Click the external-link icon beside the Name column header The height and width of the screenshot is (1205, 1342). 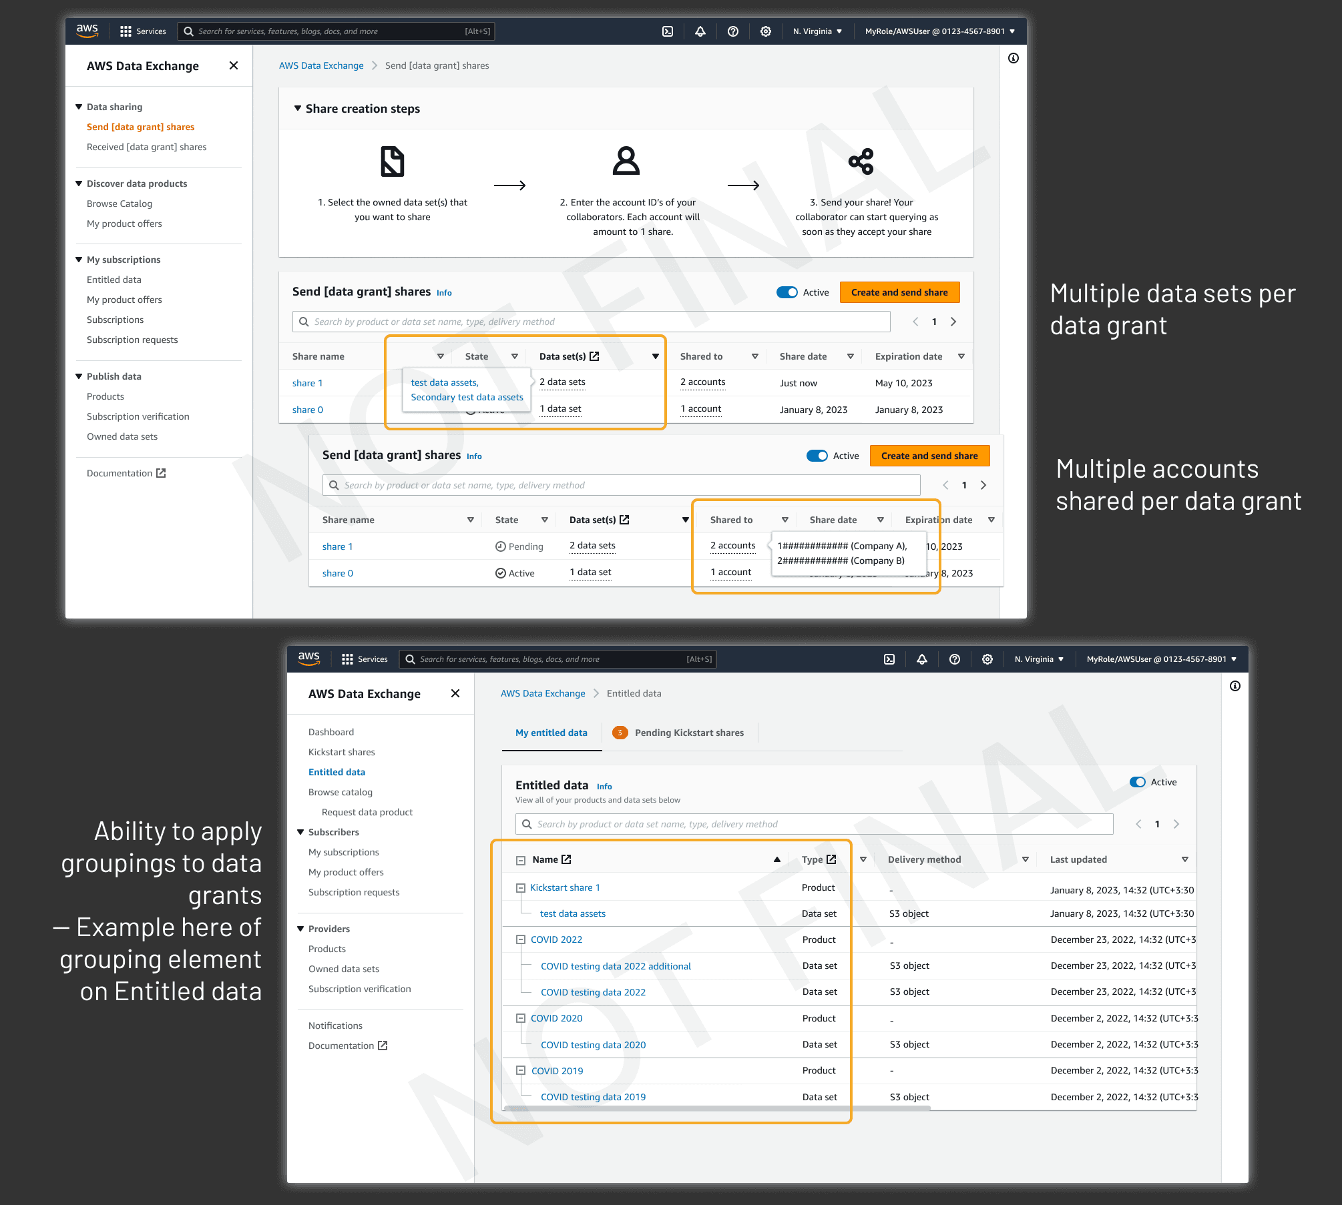click(x=566, y=859)
